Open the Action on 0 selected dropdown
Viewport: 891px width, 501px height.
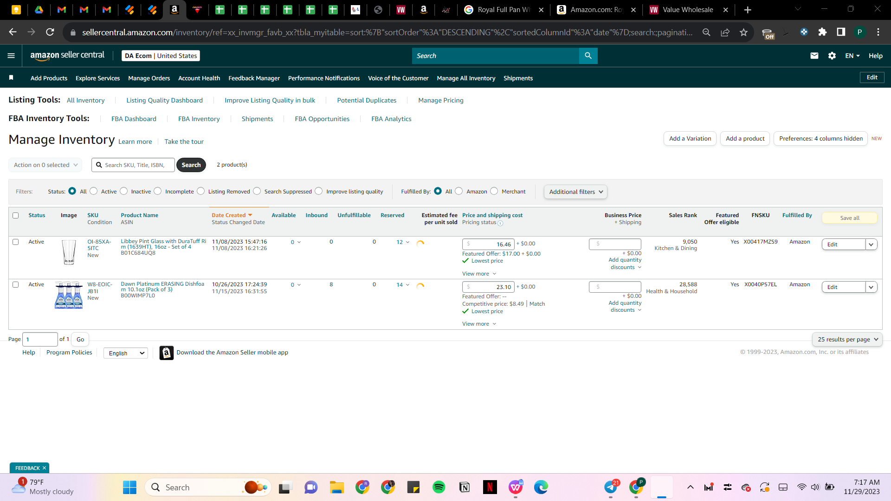[45, 165]
